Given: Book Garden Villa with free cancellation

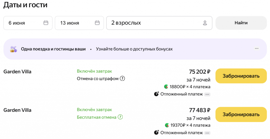Looking at the screenshot, I should 241,115.
